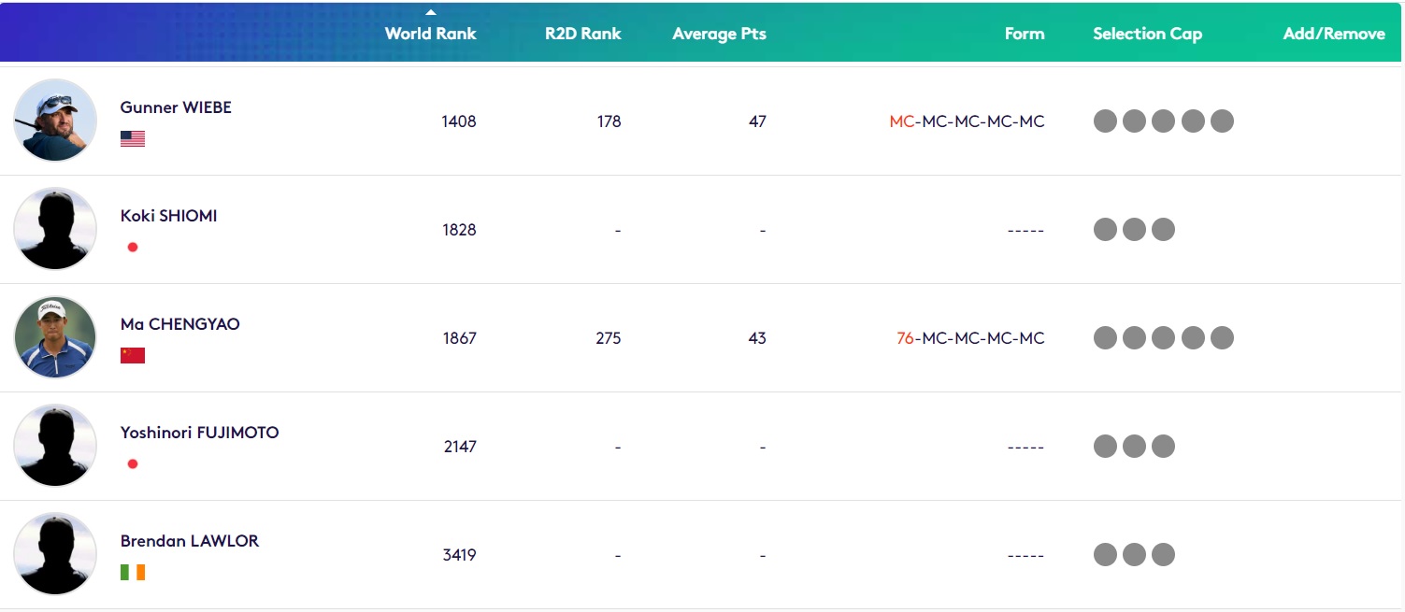Sort by Average Pts column header

719,34
